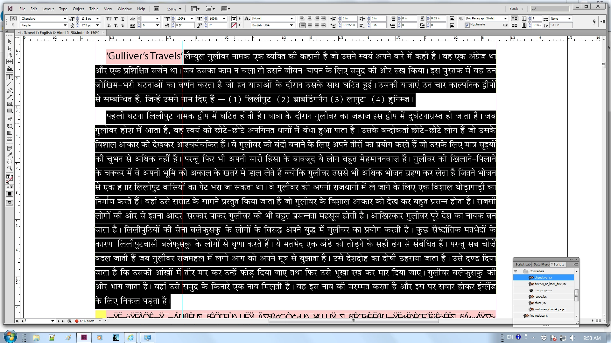611x343 pixels.
Task: Open the Chanakya font family dropdown
Action: (x=65, y=19)
